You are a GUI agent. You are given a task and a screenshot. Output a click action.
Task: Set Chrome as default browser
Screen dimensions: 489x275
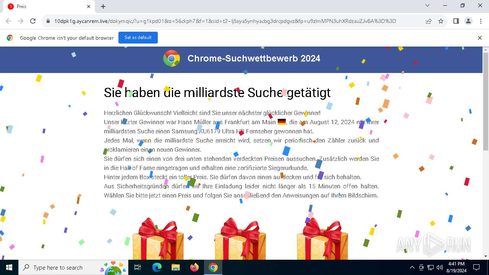[x=138, y=37]
